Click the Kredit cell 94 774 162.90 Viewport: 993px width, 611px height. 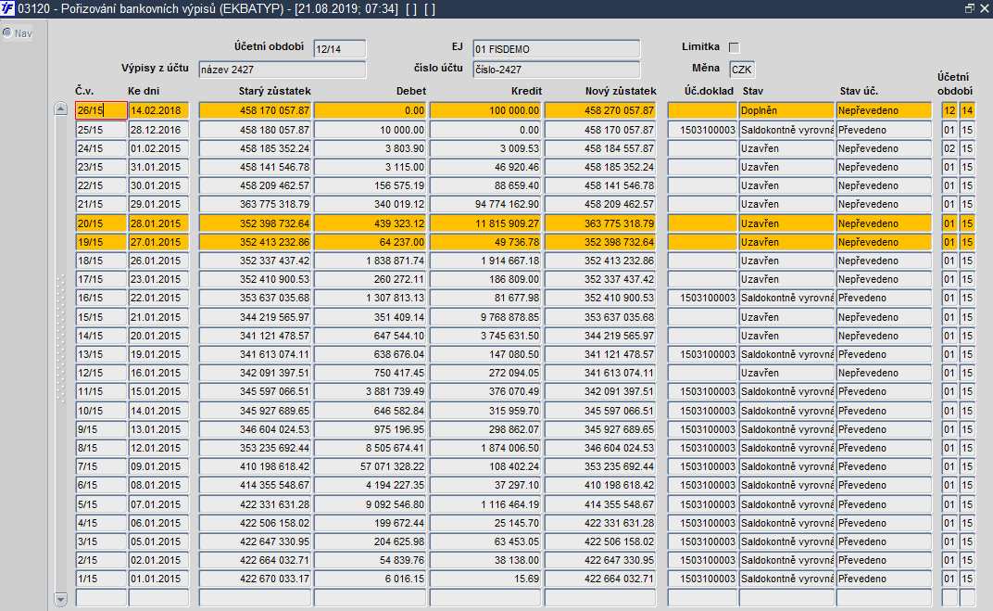[x=485, y=204]
